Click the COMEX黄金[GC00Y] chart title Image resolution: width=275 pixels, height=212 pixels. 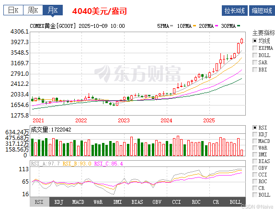[x=53, y=26]
